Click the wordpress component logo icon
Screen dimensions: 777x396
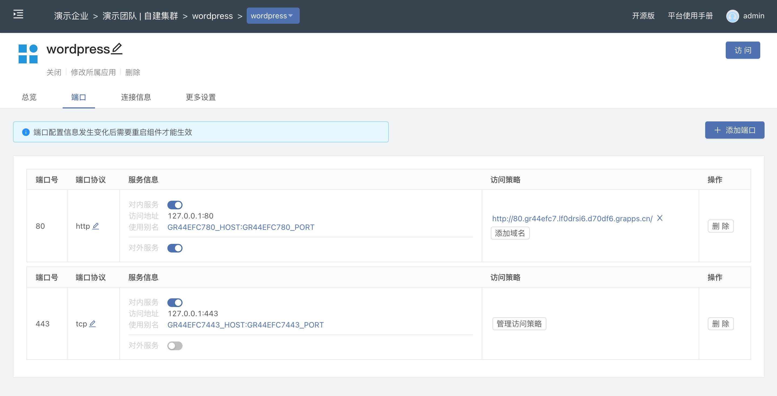tap(28, 54)
